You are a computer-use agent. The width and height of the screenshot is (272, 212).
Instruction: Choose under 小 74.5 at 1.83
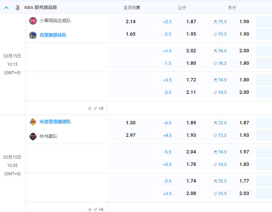point(230,164)
